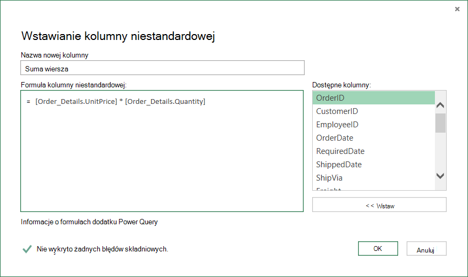
Task: Click inside the custom column formula box
Action: (162, 151)
